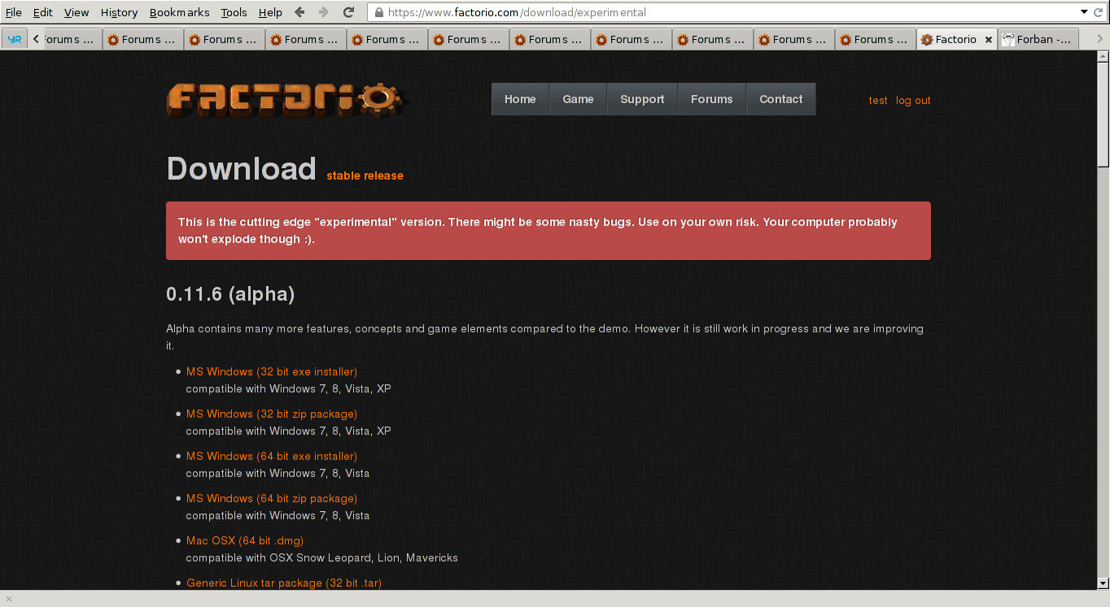The width and height of the screenshot is (1110, 607).
Task: Select the pinned YR tab icon
Action: 15,39
